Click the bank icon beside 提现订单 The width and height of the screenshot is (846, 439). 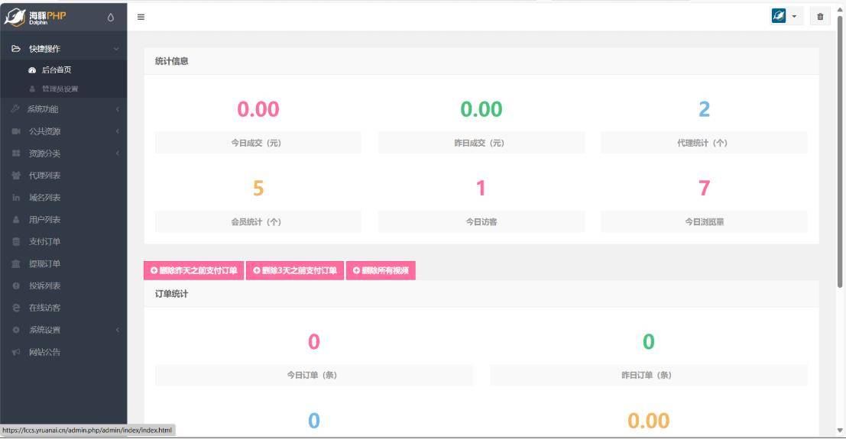point(16,263)
